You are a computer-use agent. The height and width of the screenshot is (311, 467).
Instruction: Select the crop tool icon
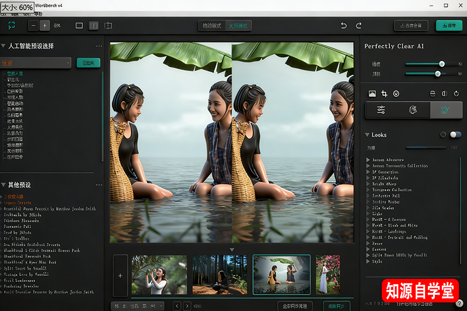384,93
